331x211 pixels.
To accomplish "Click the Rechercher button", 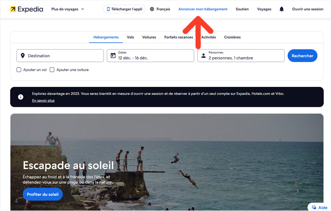I will [x=302, y=56].
